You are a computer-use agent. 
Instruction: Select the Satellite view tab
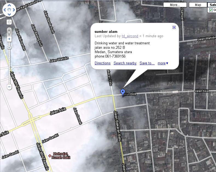pyautogui.click(x=212, y=5)
